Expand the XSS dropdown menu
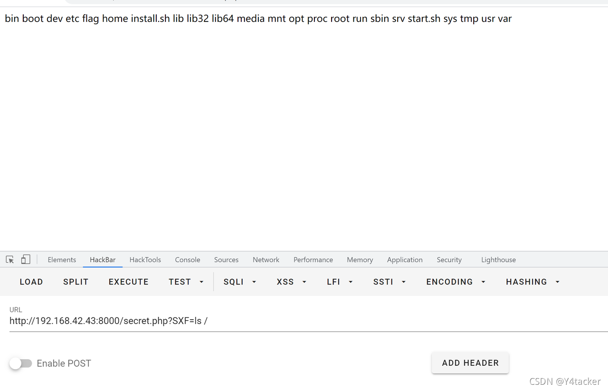 292,282
